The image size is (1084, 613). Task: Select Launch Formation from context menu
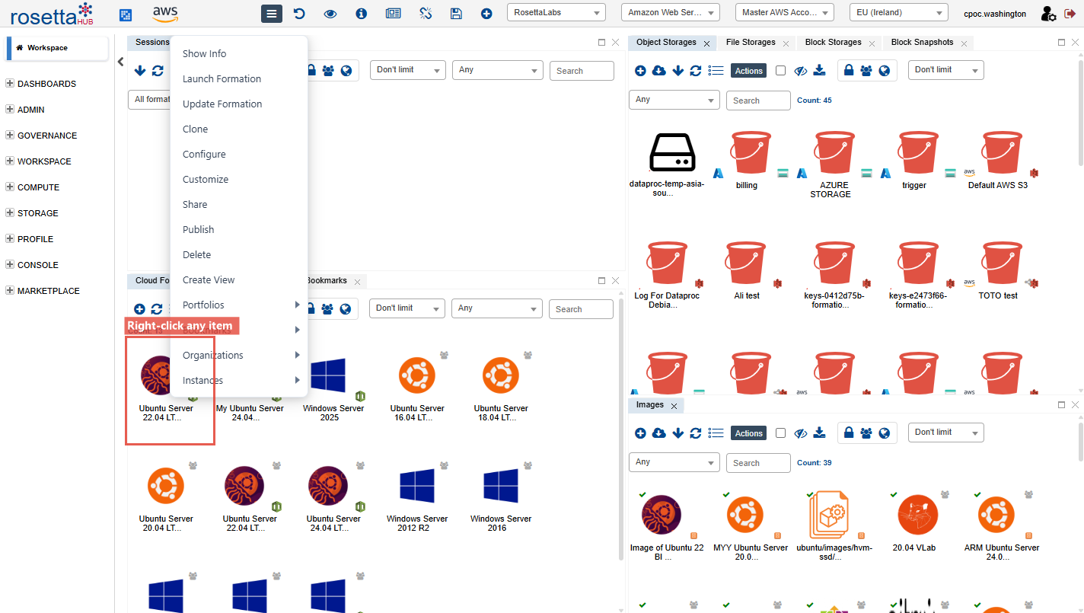(222, 79)
